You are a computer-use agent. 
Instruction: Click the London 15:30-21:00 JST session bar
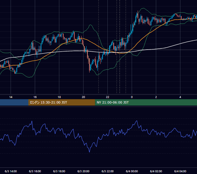click(61, 102)
